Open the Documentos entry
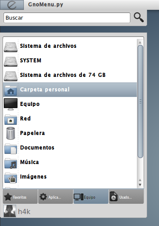The image size is (159, 226). click(37, 147)
